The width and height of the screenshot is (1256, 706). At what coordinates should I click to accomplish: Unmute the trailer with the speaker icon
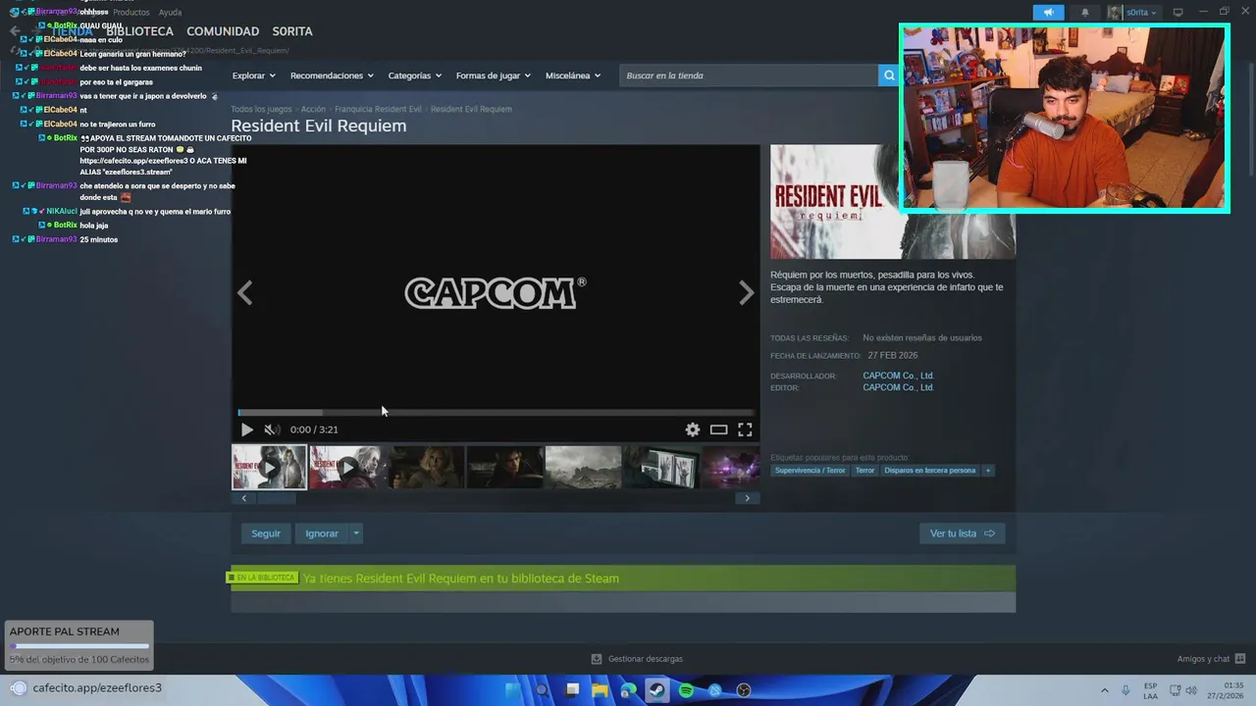coord(272,429)
